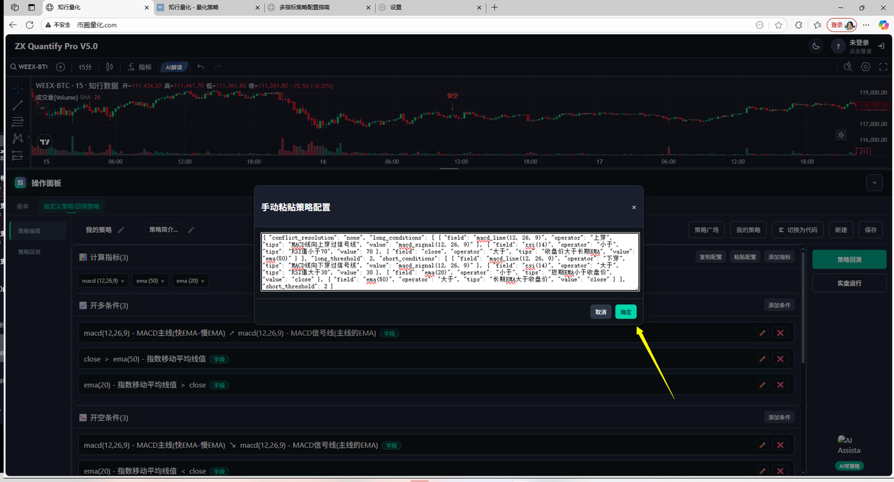Click the 实盘运行 button
The height and width of the screenshot is (482, 894).
click(849, 283)
